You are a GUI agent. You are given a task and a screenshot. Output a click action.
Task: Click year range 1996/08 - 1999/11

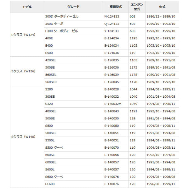click(161, 184)
